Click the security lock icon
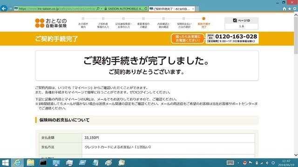The width and height of the screenshot is (298, 167). click(106, 9)
